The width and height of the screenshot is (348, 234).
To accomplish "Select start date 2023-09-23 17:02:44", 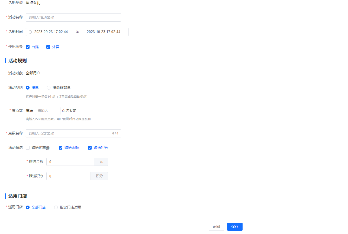I will pyautogui.click(x=51, y=32).
